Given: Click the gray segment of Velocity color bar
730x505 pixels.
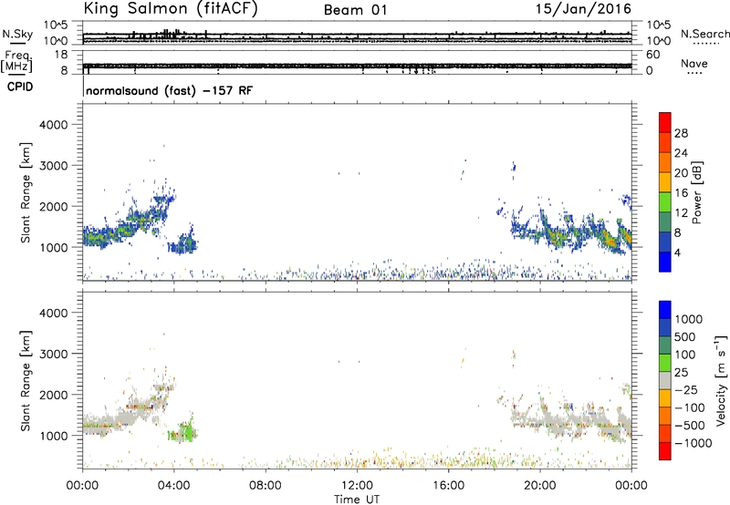Looking at the screenshot, I should [x=665, y=380].
